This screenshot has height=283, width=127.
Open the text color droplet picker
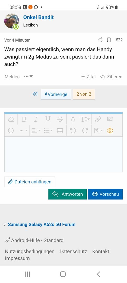73,119
